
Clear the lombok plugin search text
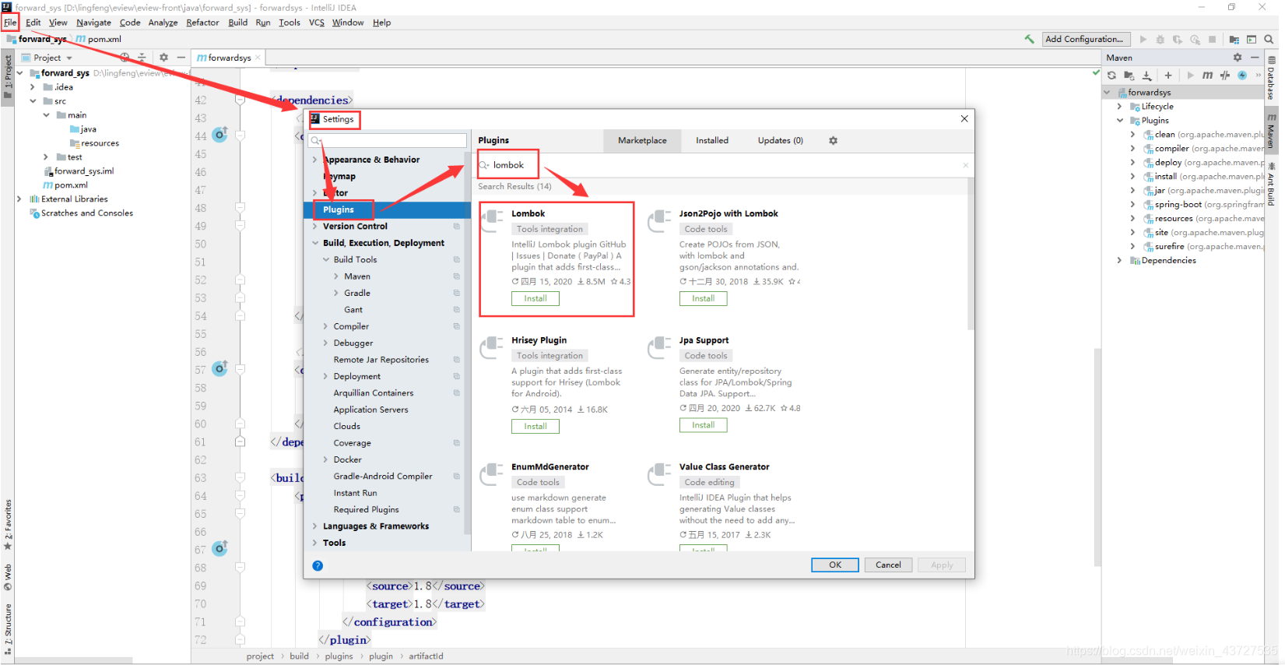point(966,165)
